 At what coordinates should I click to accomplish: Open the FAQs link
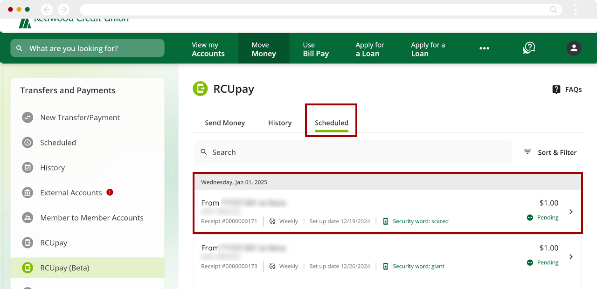[567, 89]
